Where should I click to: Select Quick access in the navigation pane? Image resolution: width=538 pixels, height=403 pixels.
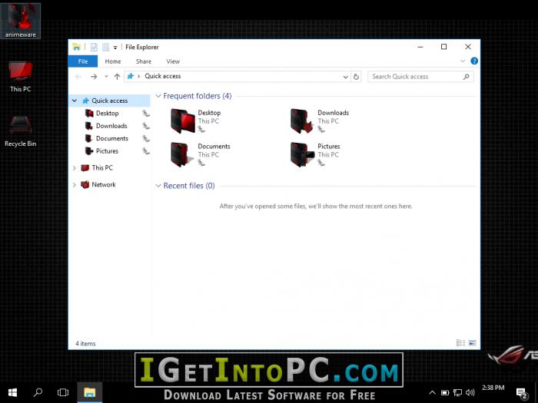coord(109,101)
